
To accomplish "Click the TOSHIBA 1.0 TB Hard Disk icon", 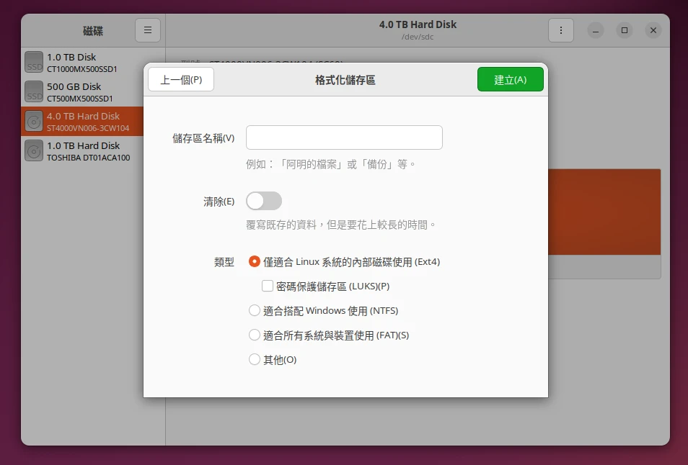I will point(34,151).
